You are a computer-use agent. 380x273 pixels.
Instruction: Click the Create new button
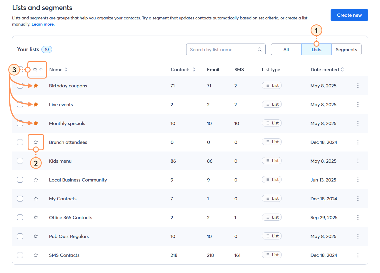pos(349,15)
